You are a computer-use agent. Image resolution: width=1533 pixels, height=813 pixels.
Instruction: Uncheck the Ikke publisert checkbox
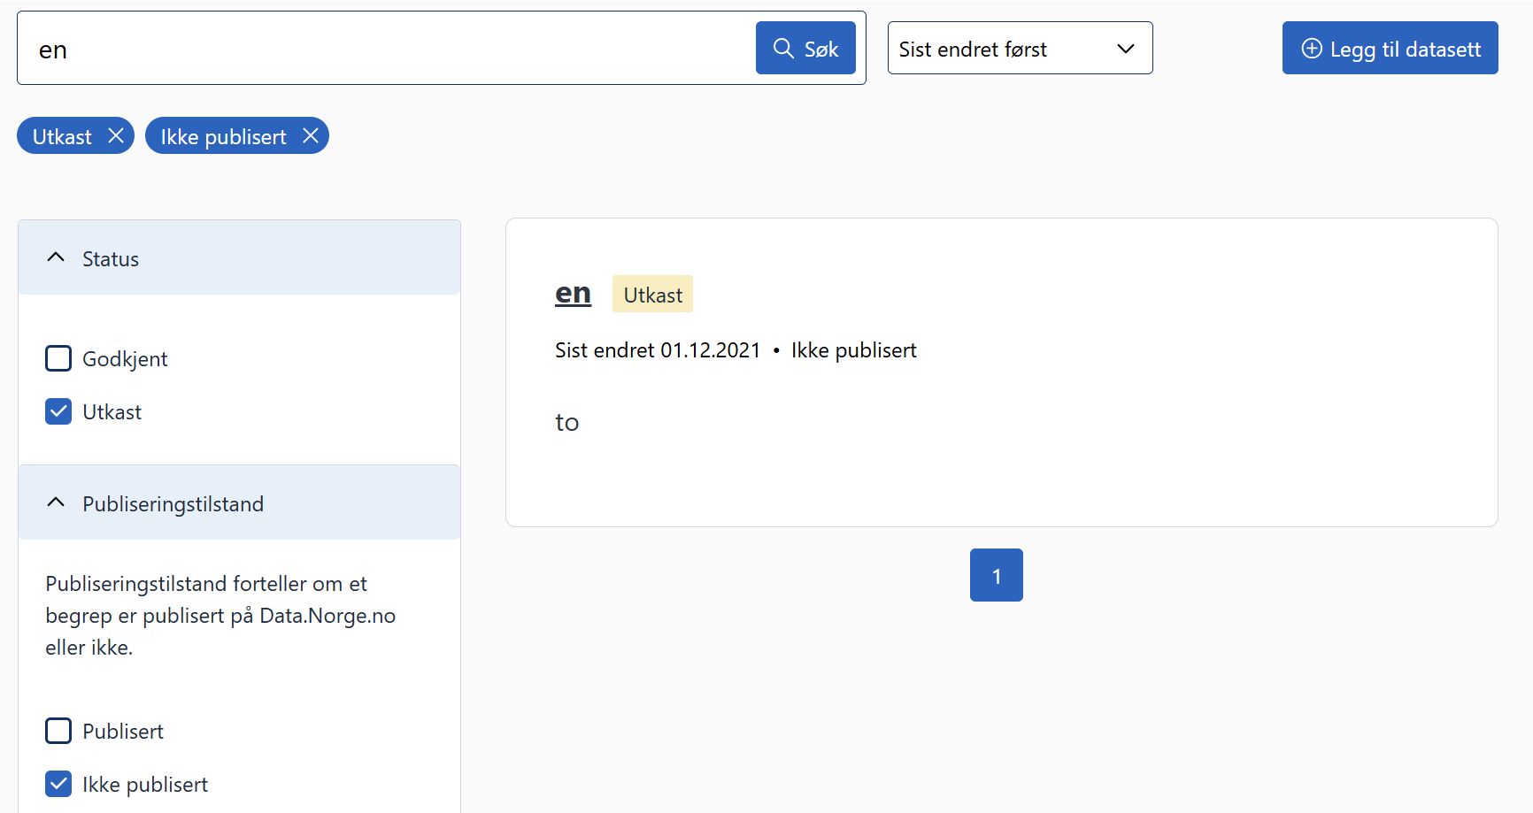[58, 784]
